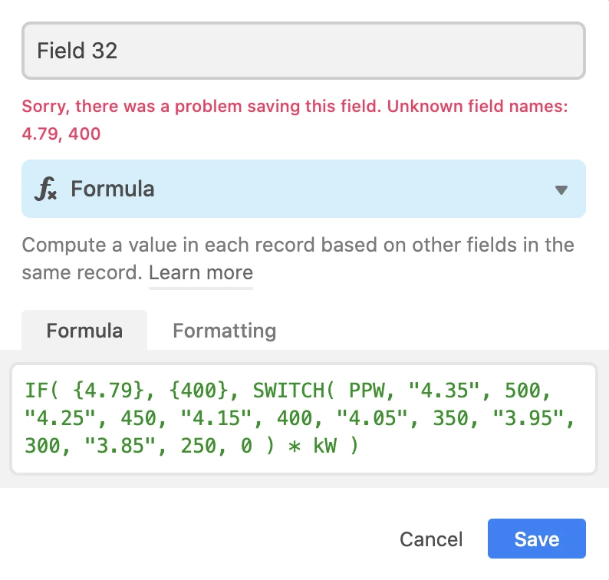
Task: Click the red error message text
Action: tap(295, 120)
